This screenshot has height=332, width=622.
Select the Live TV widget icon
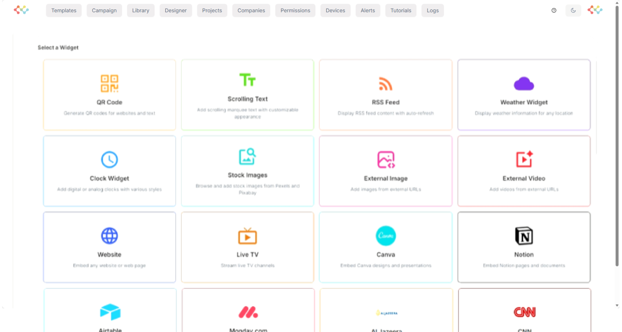(247, 236)
